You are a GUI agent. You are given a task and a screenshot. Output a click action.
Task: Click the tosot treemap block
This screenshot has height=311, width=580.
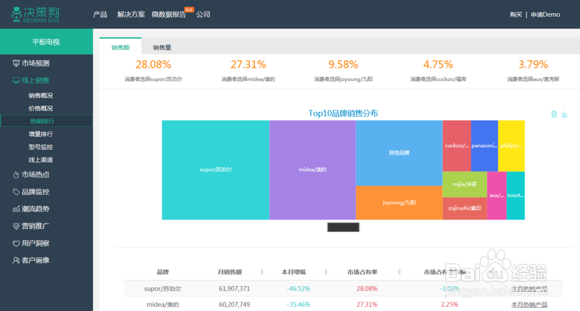516,196
